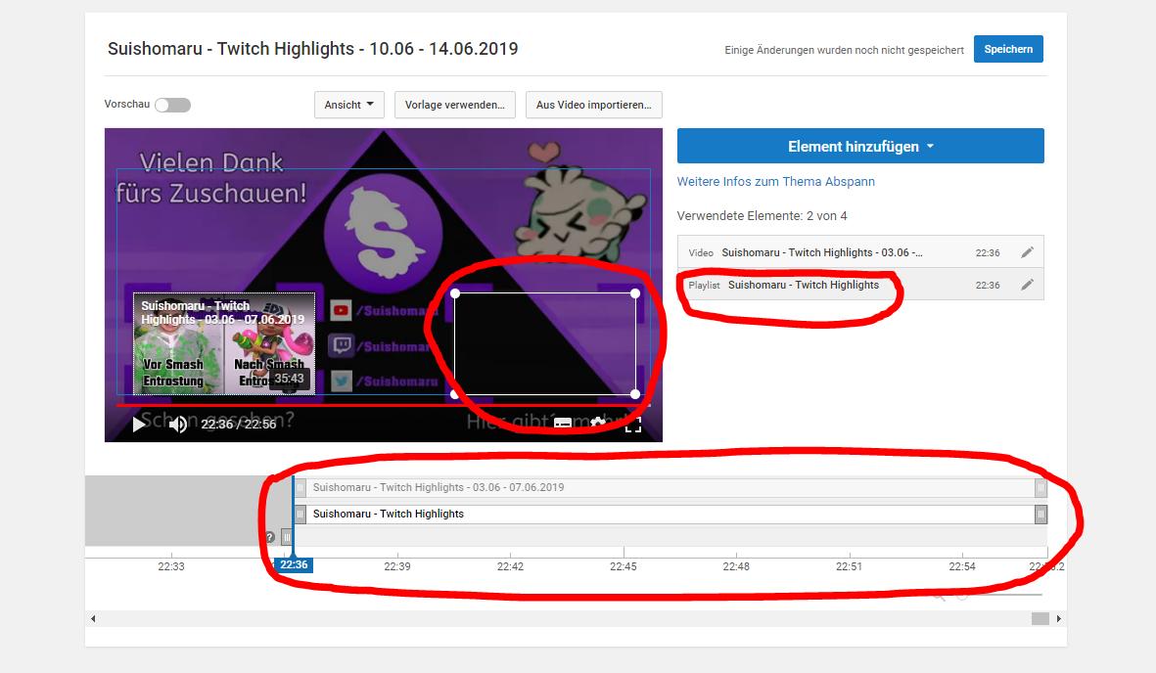1156x673 pixels.
Task: Select the video thumbnail end screen element
Action: (224, 343)
